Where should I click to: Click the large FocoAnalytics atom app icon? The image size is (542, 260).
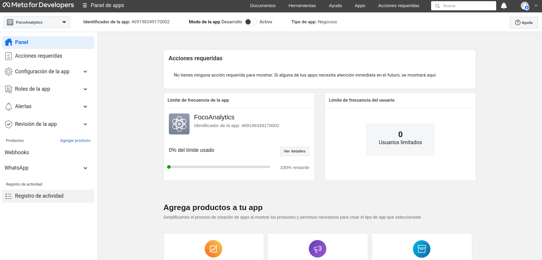(179, 124)
